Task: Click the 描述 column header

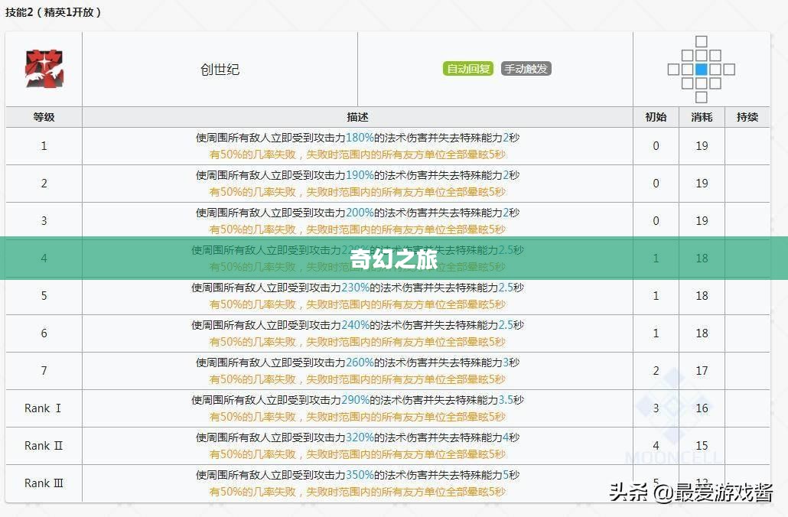Action: coord(357,117)
